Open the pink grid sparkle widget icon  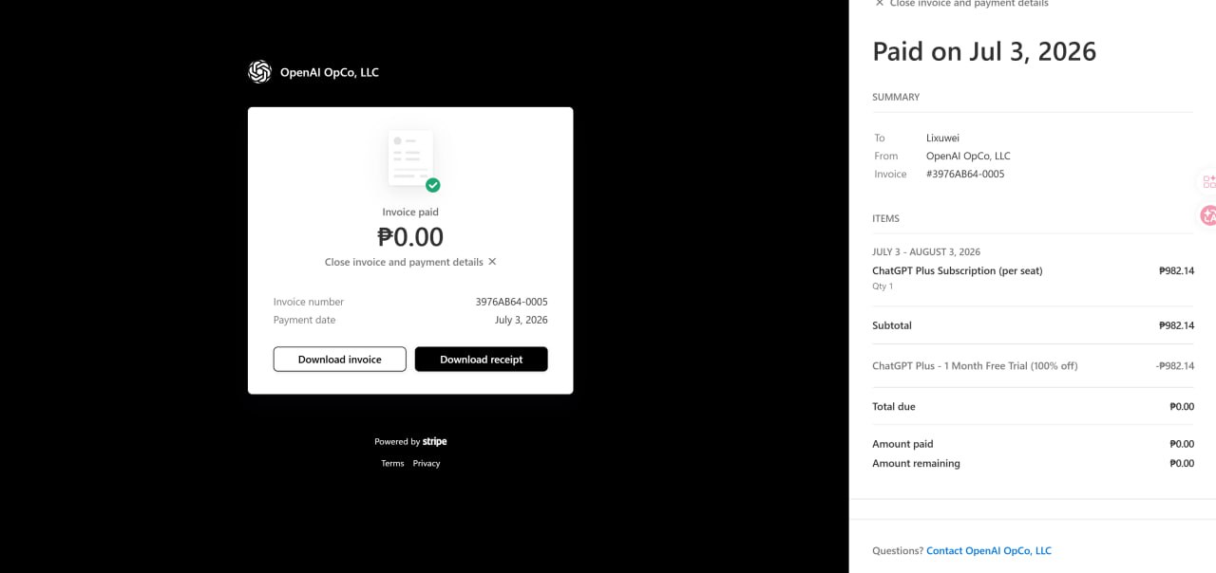[x=1208, y=181]
